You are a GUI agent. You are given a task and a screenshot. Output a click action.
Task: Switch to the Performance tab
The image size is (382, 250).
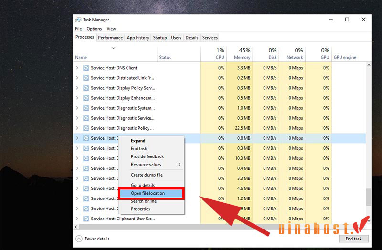(110, 38)
